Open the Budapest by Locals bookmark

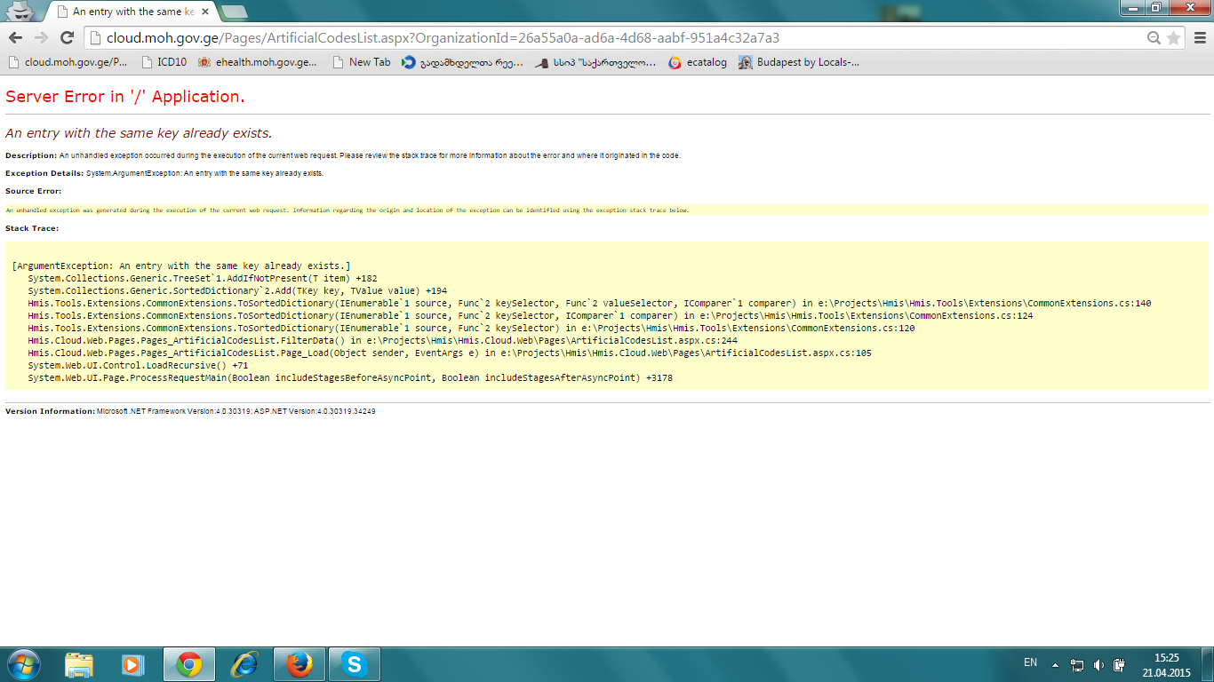tap(799, 62)
